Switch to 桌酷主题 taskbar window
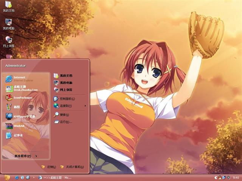This screenshot has width=242, height=181. (x=55, y=178)
